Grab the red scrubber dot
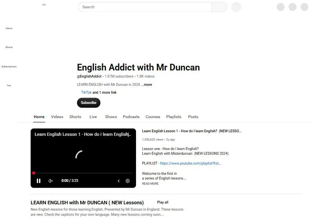The width and height of the screenshot is (314, 224). (34, 173)
